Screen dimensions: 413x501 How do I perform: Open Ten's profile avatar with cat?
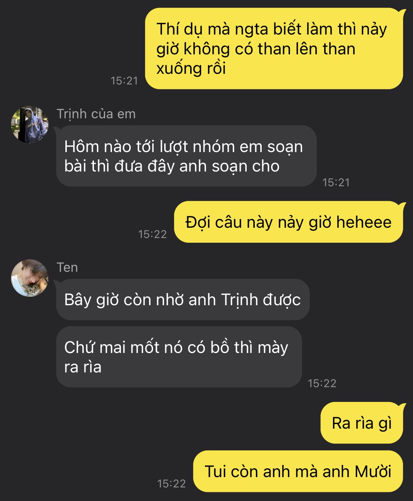pyautogui.click(x=30, y=278)
